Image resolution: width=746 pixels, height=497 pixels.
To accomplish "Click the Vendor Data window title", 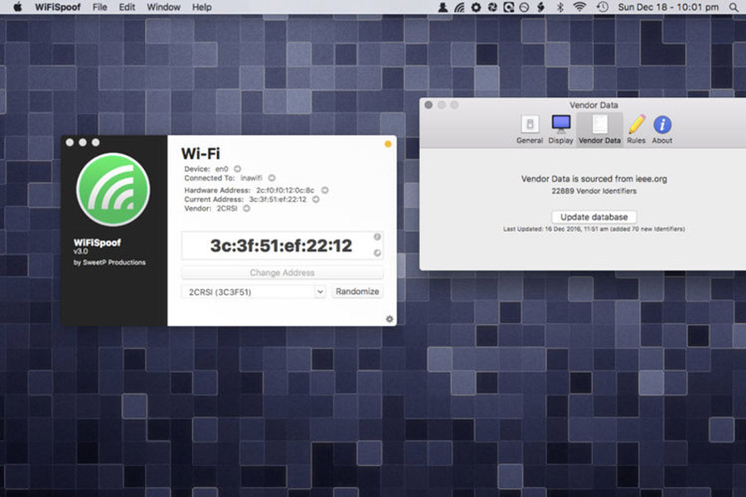I will coord(593,105).
